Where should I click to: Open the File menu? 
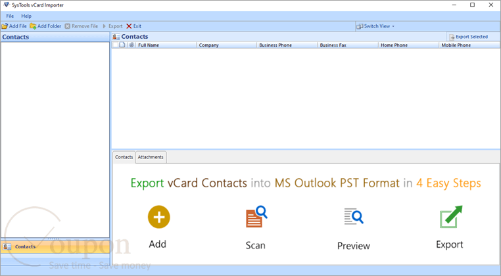click(x=10, y=16)
